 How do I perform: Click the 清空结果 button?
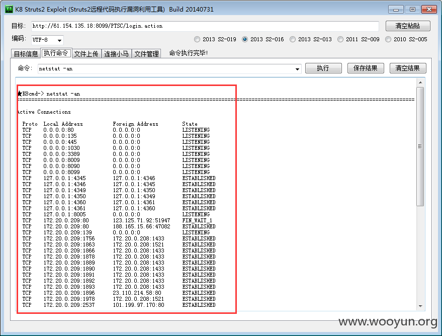[x=408, y=68]
